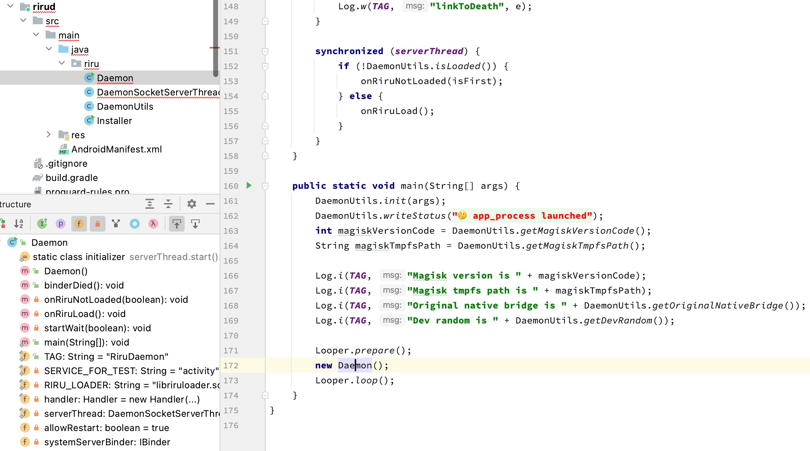The height and width of the screenshot is (451, 810).
Task: Click Autoscroll to Source icon
Action: pyautogui.click(x=176, y=224)
